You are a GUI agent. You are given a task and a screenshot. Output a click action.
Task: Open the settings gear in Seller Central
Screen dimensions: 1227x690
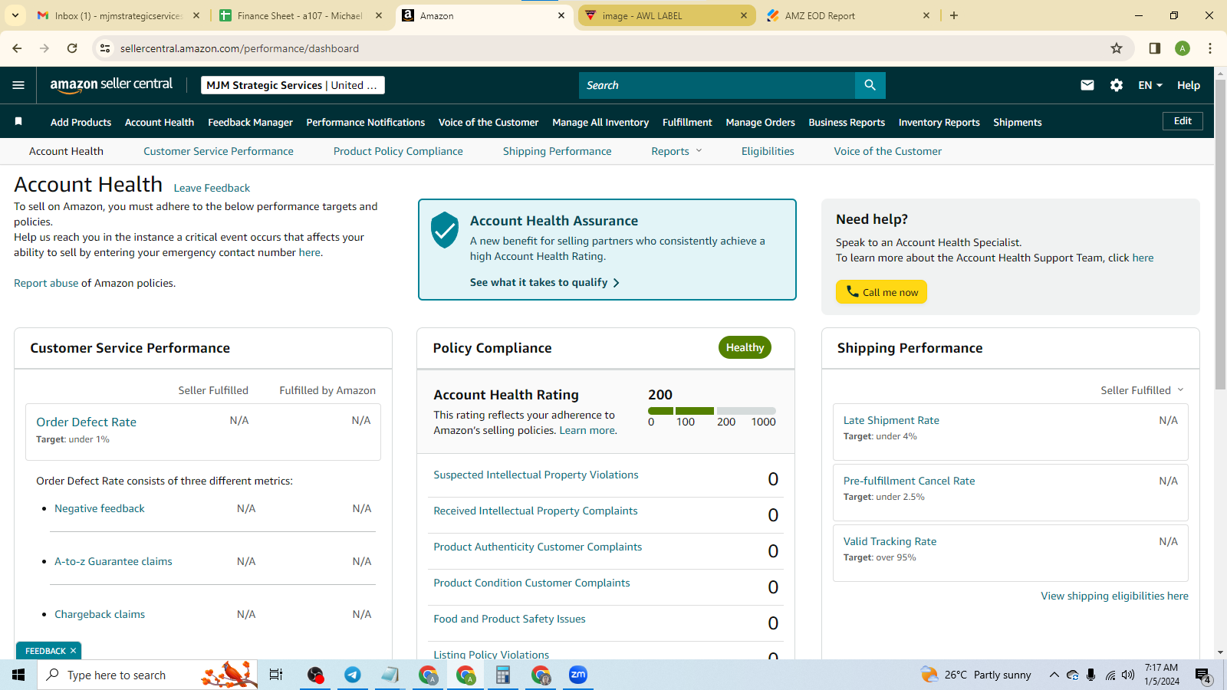pyautogui.click(x=1117, y=85)
